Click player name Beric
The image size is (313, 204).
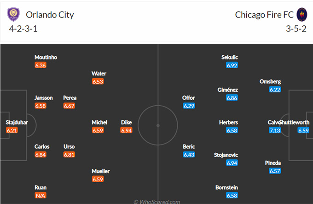[189, 147]
